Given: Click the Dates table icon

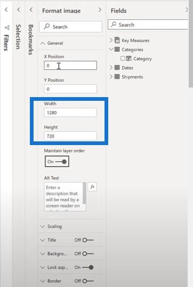Looking at the screenshot, I should tap(117, 68).
